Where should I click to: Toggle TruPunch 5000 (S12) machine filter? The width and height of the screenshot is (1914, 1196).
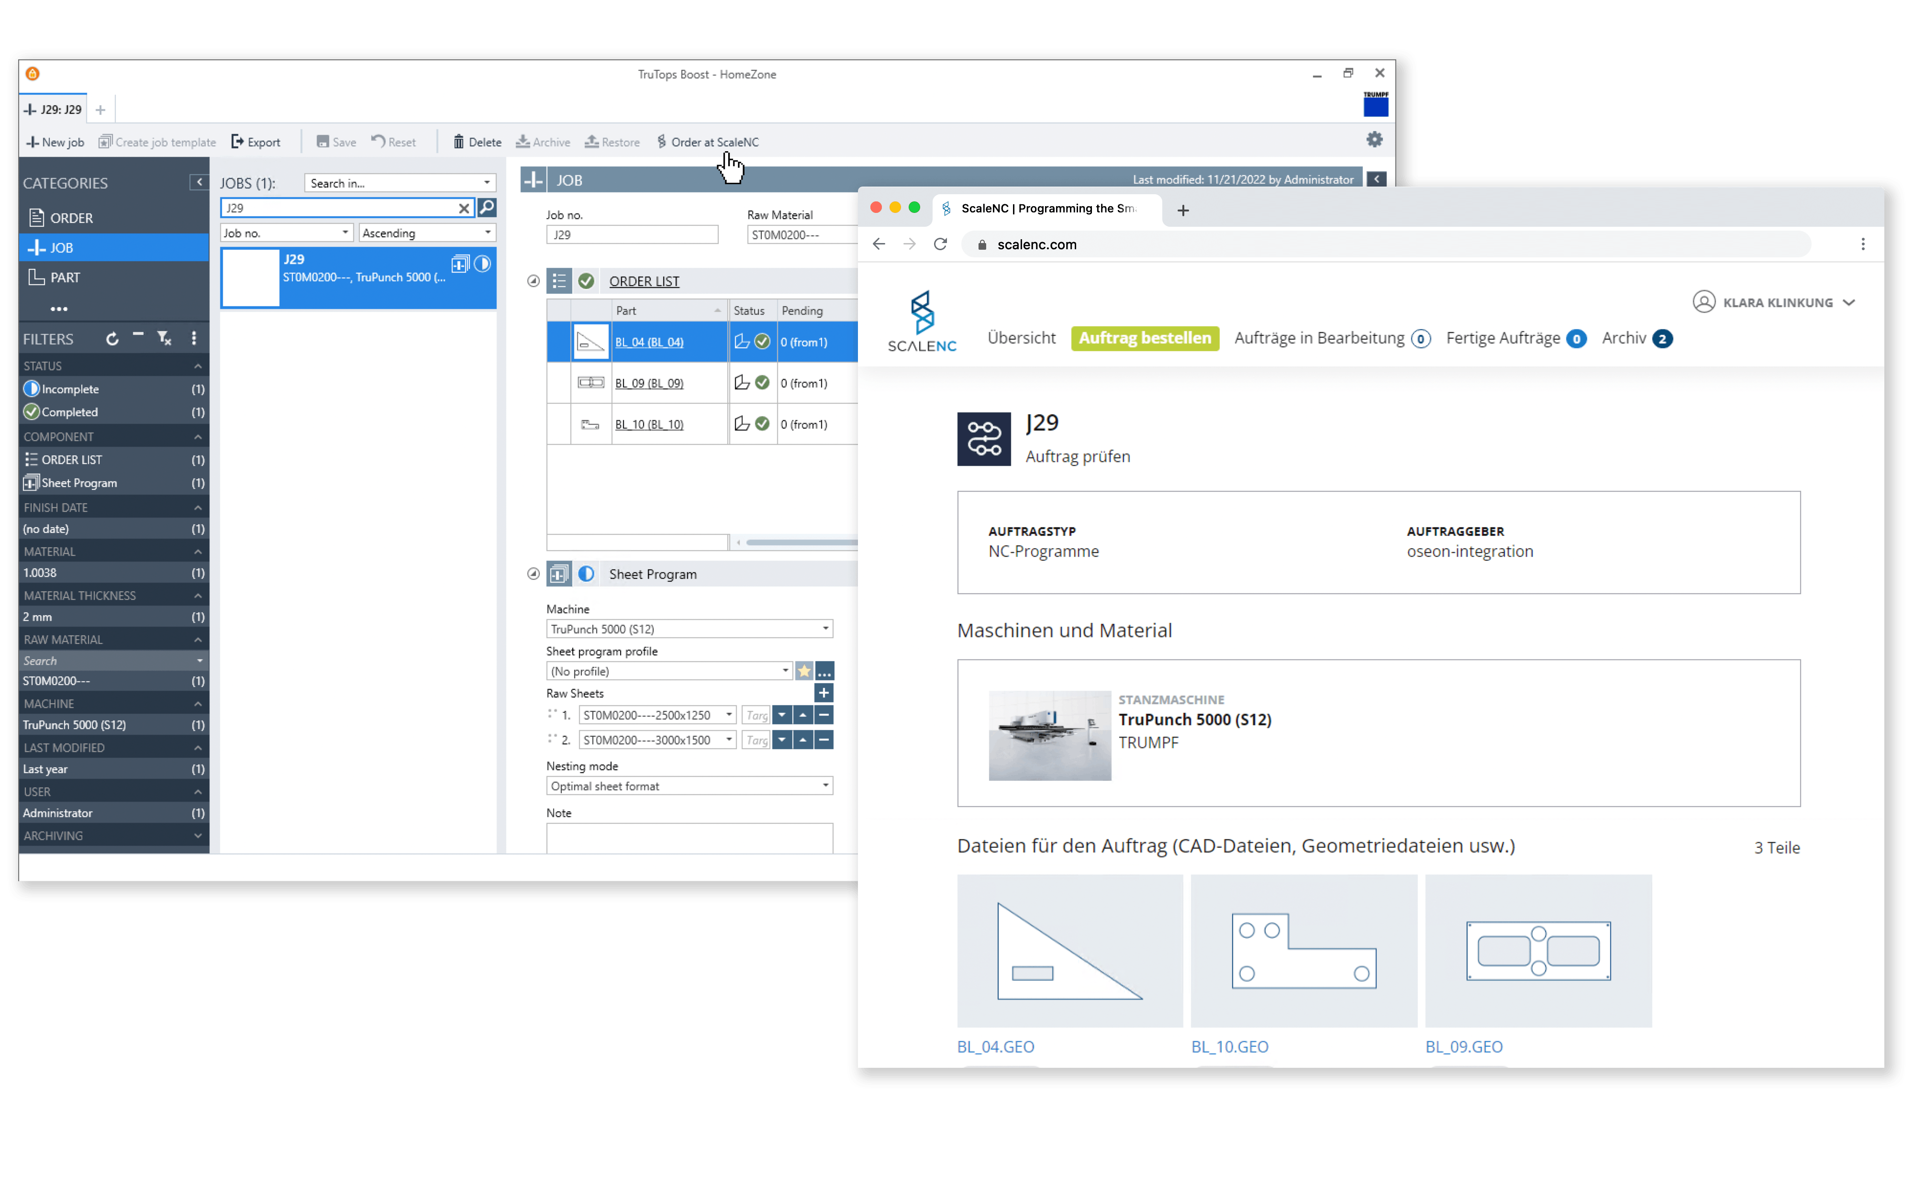tap(114, 725)
